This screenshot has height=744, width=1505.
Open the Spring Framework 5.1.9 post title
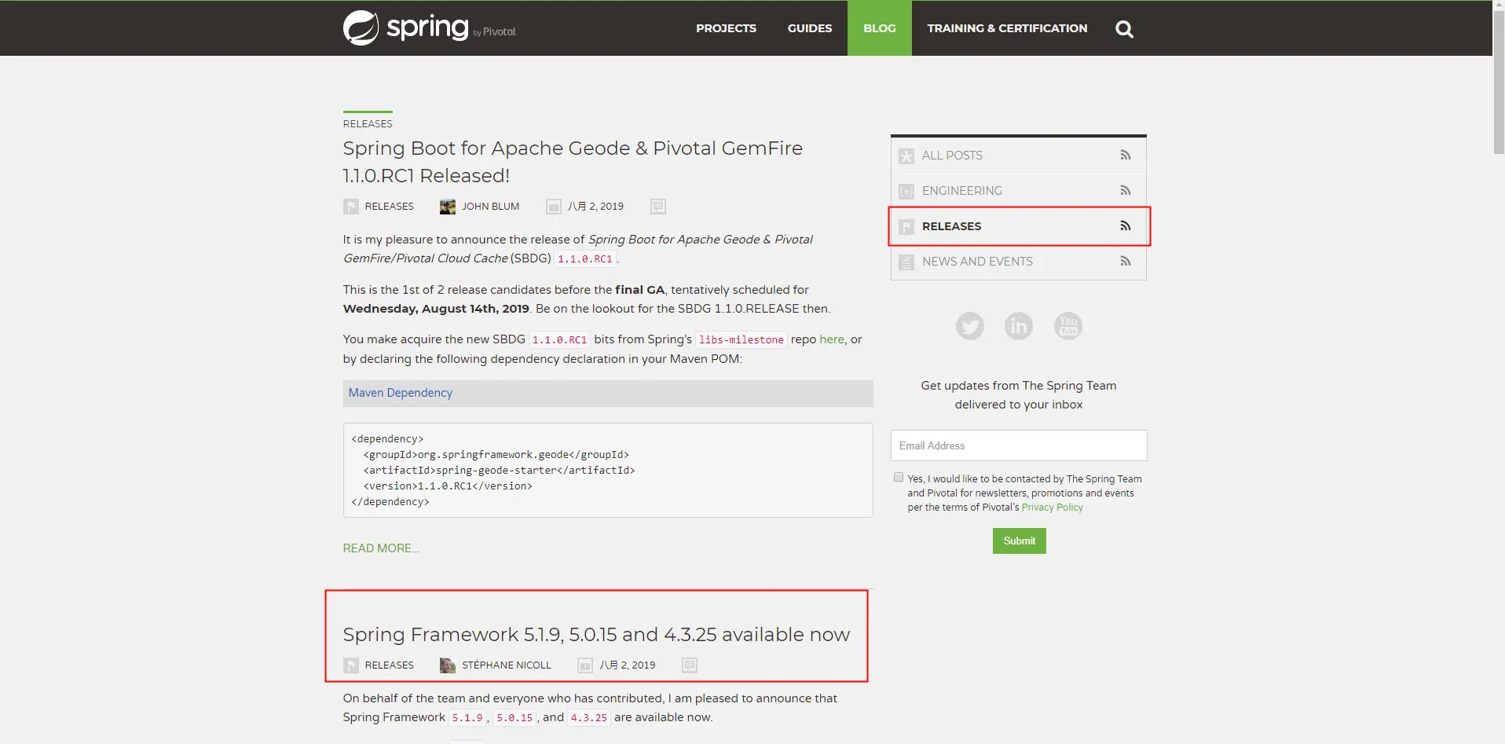pos(596,634)
